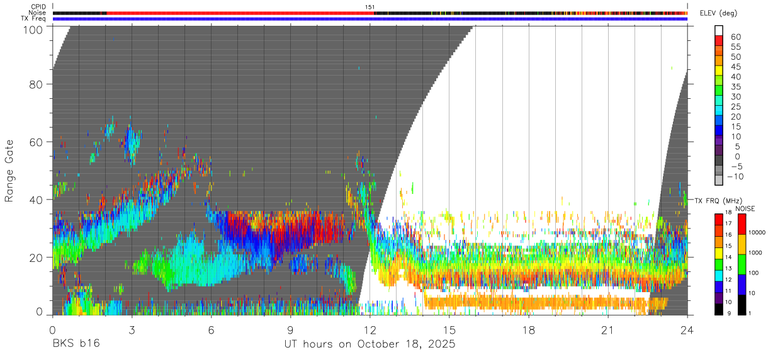Select the 1000 label in NOISE legend
The image size is (773, 357).
point(755,253)
